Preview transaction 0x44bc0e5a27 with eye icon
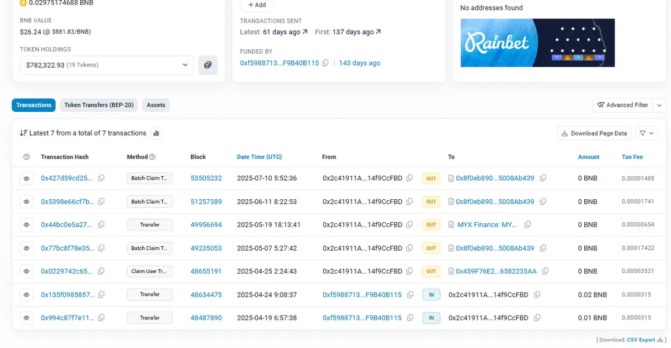 [26, 225]
